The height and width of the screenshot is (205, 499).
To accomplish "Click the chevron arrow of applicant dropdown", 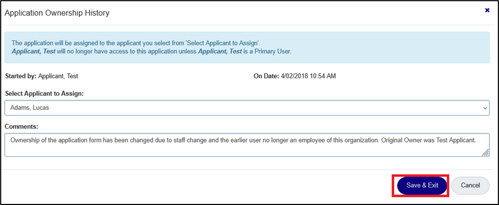I will [x=485, y=108].
